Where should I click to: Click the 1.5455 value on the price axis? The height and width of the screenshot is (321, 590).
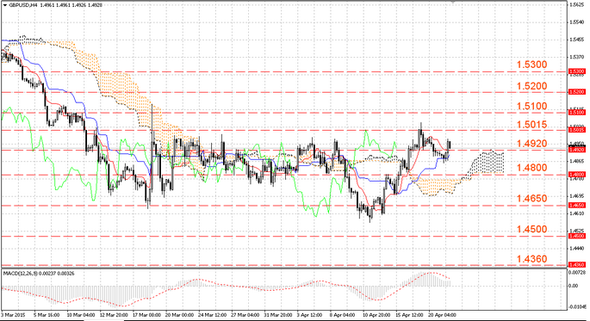[x=576, y=40]
